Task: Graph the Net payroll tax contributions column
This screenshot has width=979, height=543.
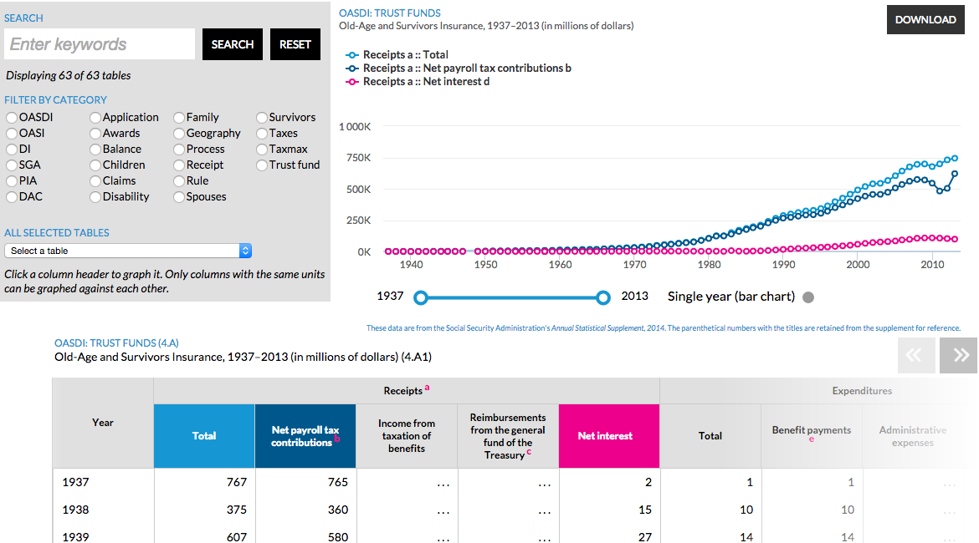Action: click(x=305, y=435)
